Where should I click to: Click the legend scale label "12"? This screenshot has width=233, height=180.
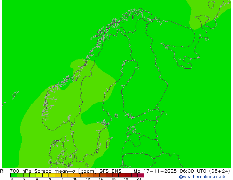pos(88,179)
